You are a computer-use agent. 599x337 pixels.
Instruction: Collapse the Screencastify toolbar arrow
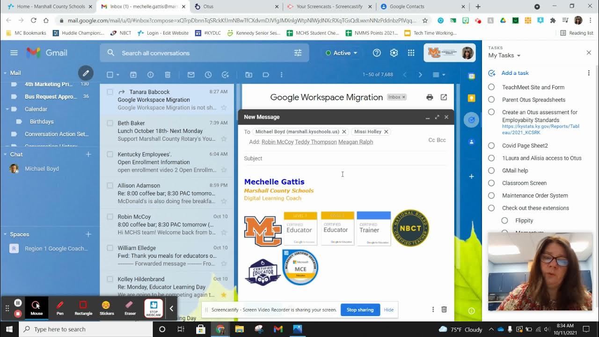[171, 308]
